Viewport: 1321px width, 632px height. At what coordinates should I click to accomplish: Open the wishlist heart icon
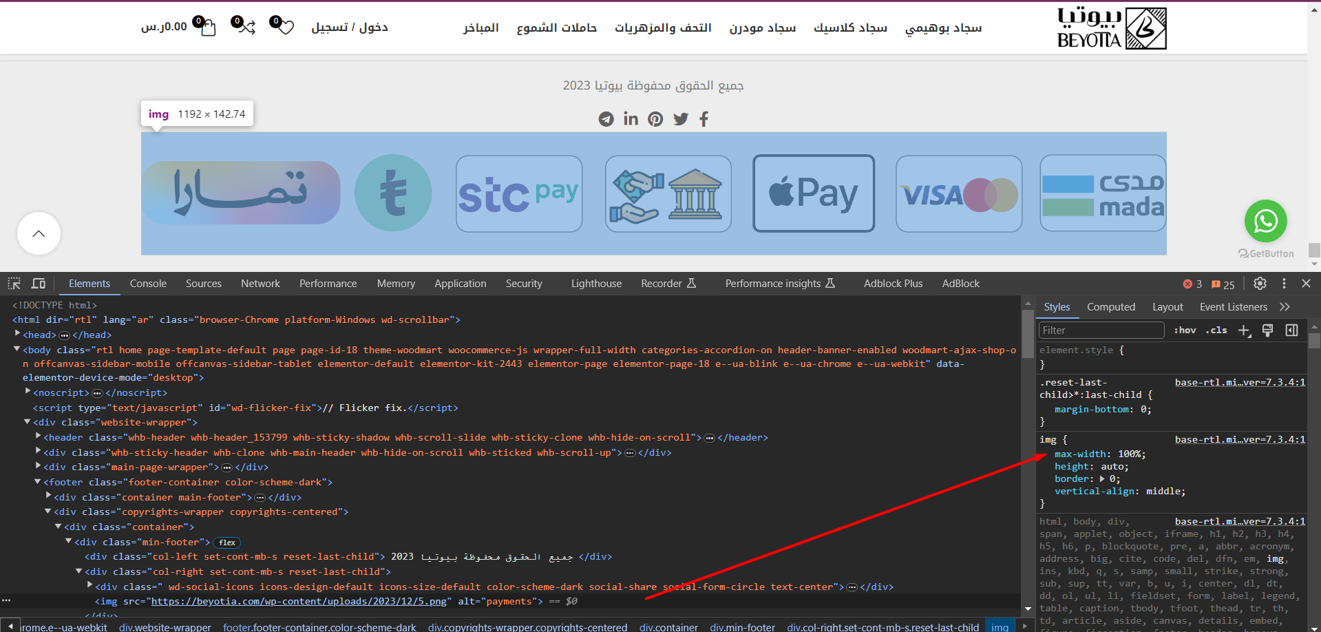pyautogui.click(x=285, y=28)
